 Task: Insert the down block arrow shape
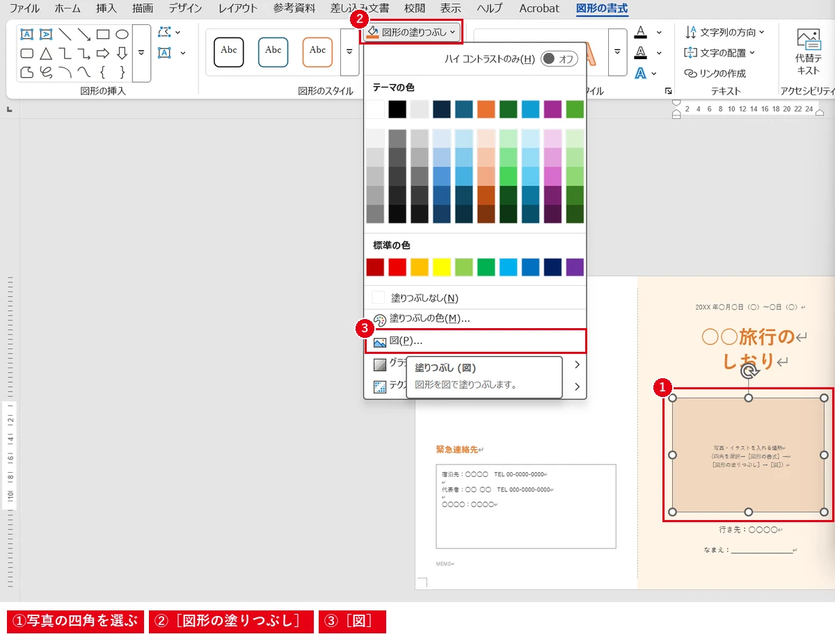pyautogui.click(x=122, y=53)
